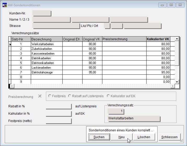
Task: Click the horizontal scrollbar right arrow
Action: pos(173,86)
